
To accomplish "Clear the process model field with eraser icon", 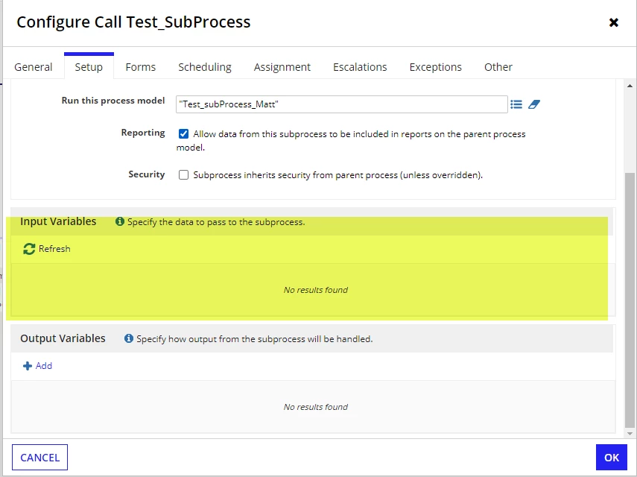I will point(533,104).
